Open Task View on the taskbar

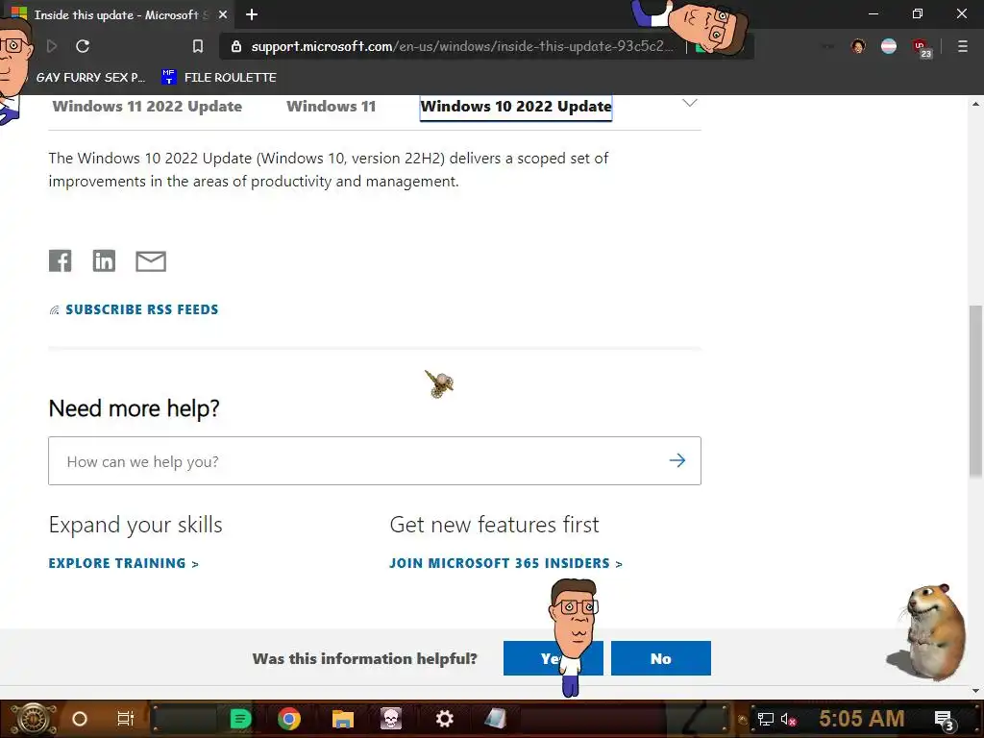[x=126, y=719]
